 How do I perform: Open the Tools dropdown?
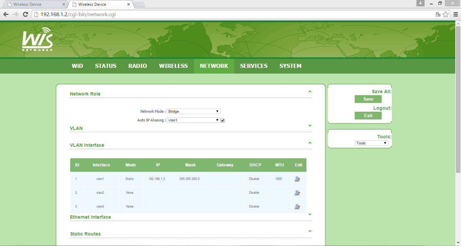coord(371,143)
